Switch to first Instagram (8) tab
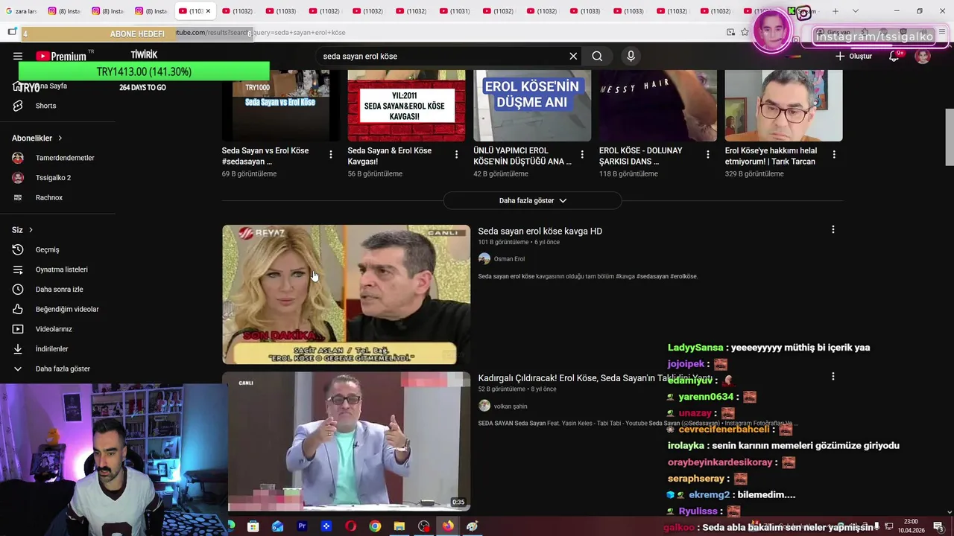The height and width of the screenshot is (536, 954). click(64, 11)
